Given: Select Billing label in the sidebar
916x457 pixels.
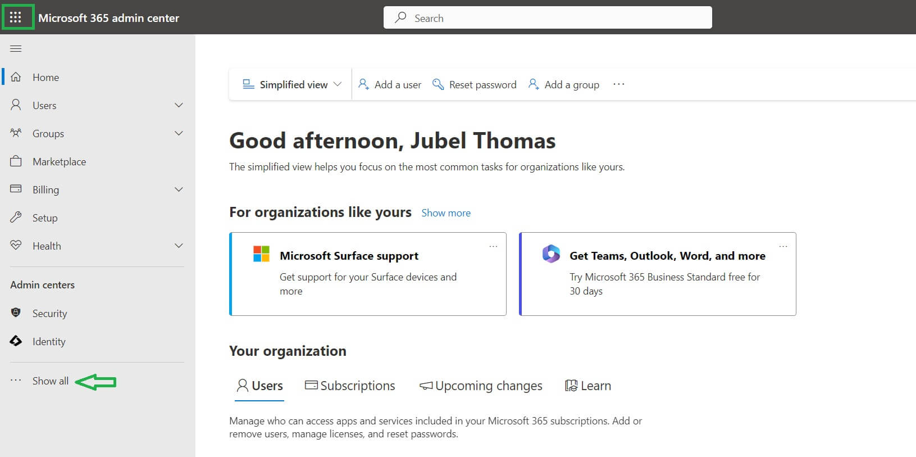Looking at the screenshot, I should point(45,189).
